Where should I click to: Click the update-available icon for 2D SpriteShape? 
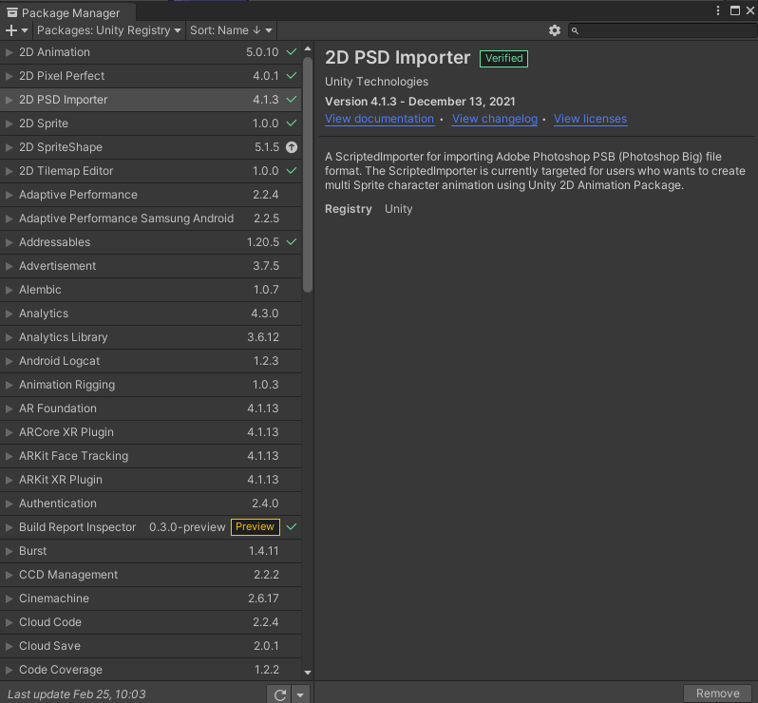(x=292, y=147)
